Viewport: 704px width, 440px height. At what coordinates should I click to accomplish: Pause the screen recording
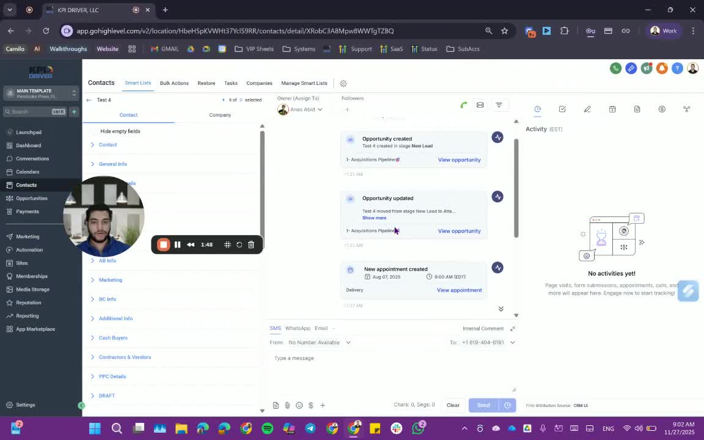[177, 244]
